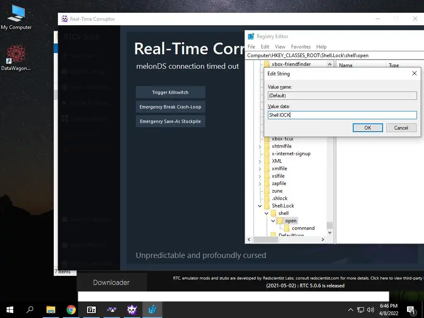Viewport: 424px width, 318px height.
Task: Click the open folder icon beside open
Action: (280, 221)
